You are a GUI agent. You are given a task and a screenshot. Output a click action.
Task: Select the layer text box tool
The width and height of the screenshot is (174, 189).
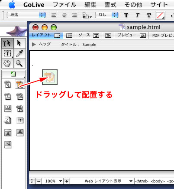[8, 53]
